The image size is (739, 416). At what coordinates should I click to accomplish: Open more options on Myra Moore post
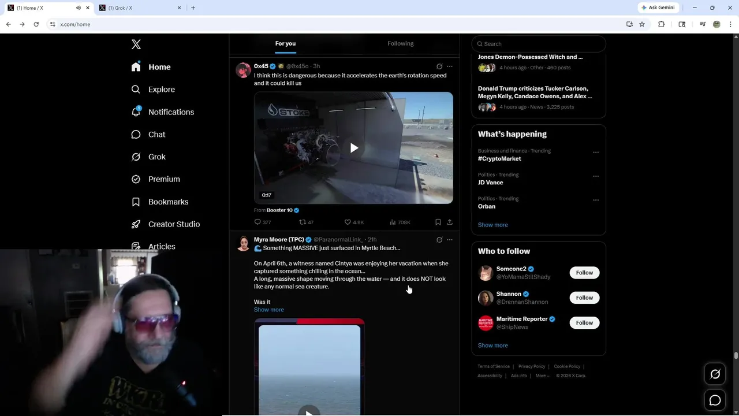(x=450, y=240)
